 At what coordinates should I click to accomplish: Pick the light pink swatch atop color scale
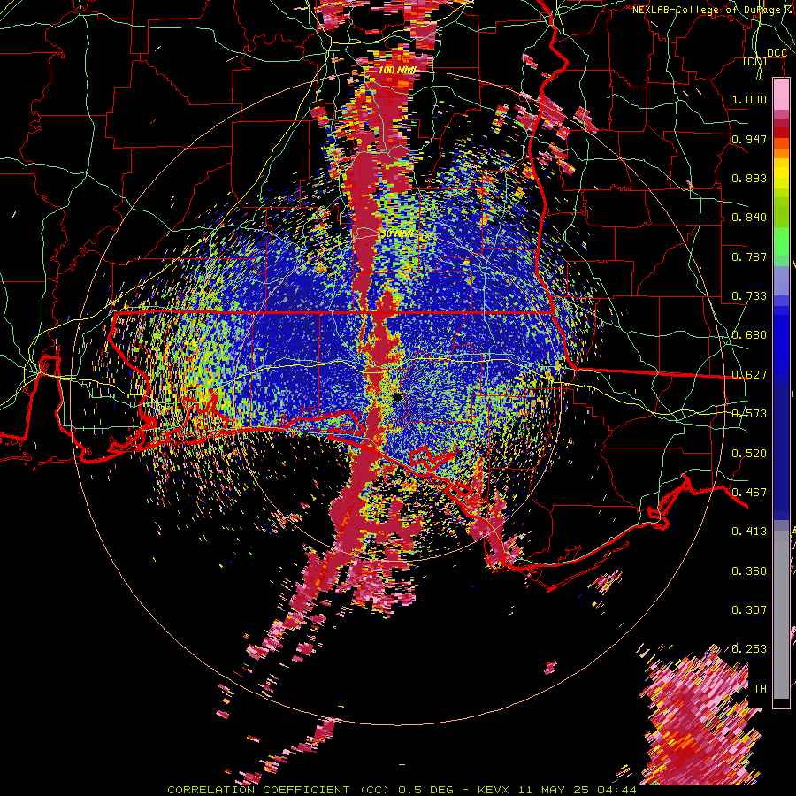tap(781, 94)
